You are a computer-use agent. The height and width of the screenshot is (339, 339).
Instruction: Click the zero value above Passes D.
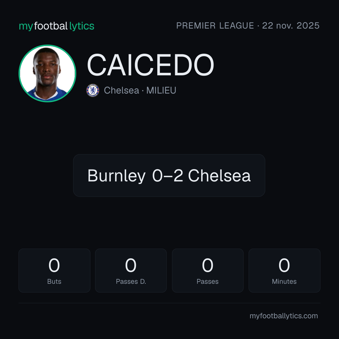coord(131,265)
